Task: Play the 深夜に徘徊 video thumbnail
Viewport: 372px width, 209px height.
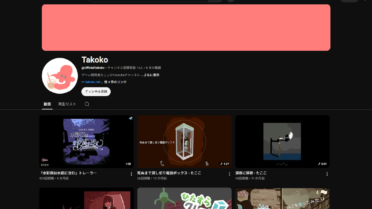Action: pos(282,142)
